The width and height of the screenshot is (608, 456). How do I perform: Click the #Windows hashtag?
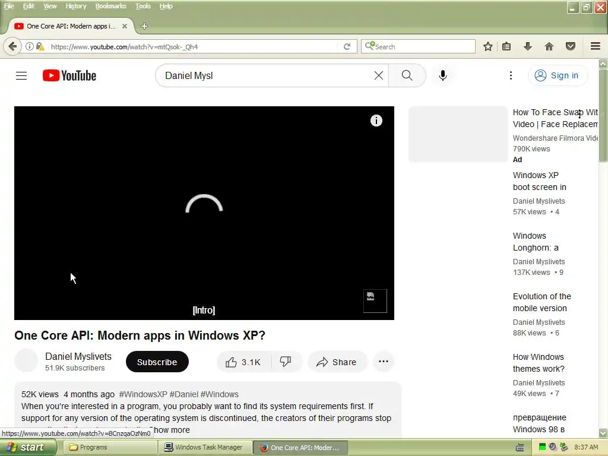220,394
